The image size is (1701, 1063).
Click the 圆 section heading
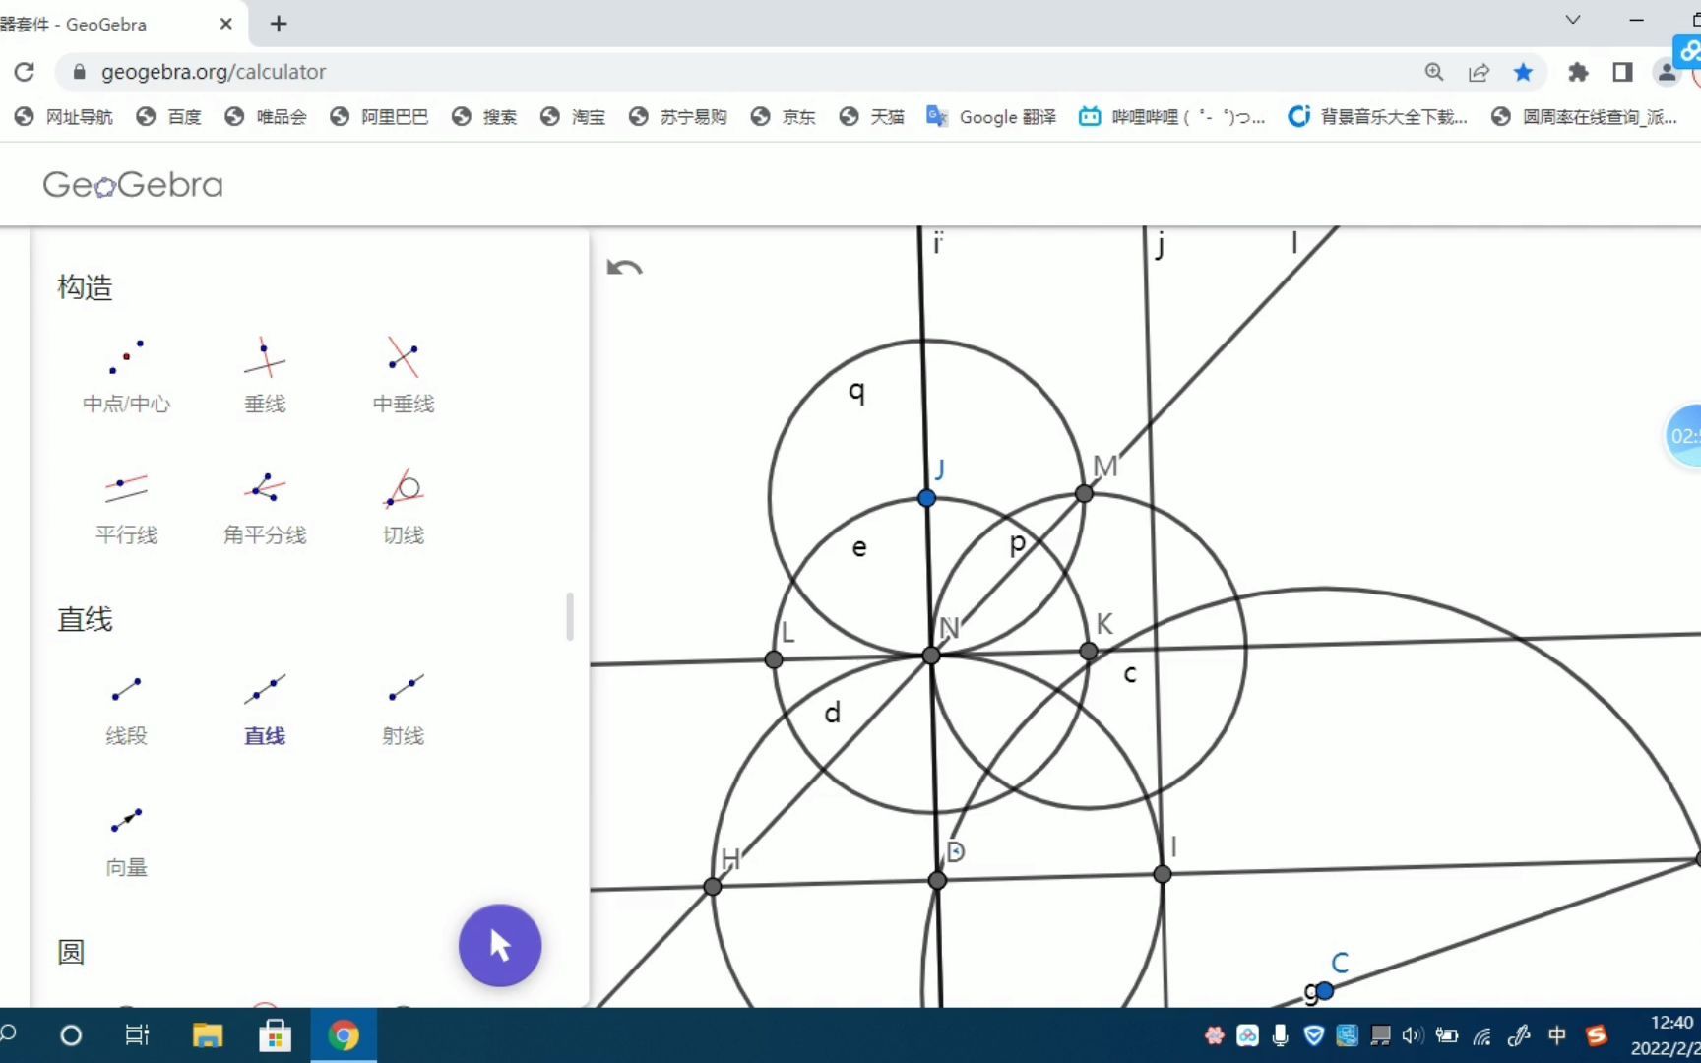point(71,952)
